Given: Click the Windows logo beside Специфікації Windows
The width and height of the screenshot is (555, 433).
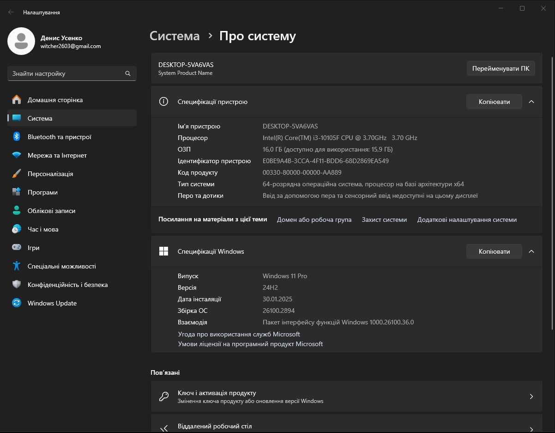Looking at the screenshot, I should 163,251.
